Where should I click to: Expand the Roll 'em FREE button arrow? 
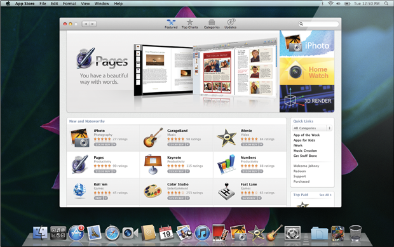(x=105, y=198)
